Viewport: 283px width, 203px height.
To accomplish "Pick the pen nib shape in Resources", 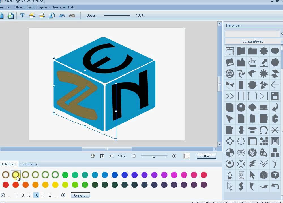I will [230, 175].
